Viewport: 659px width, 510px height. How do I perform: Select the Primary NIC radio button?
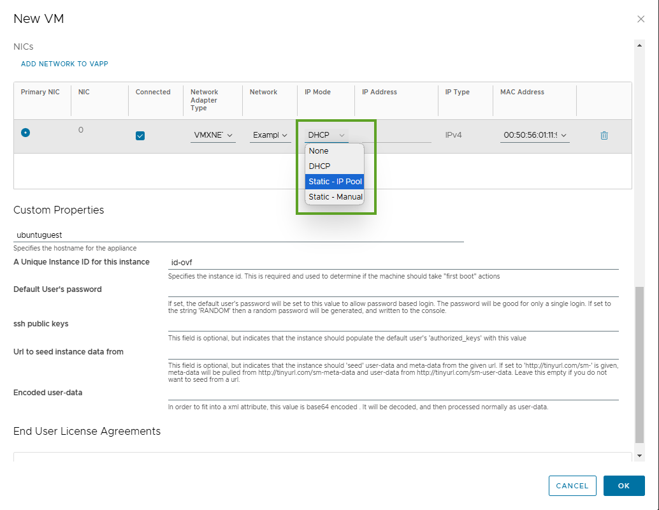pos(25,133)
